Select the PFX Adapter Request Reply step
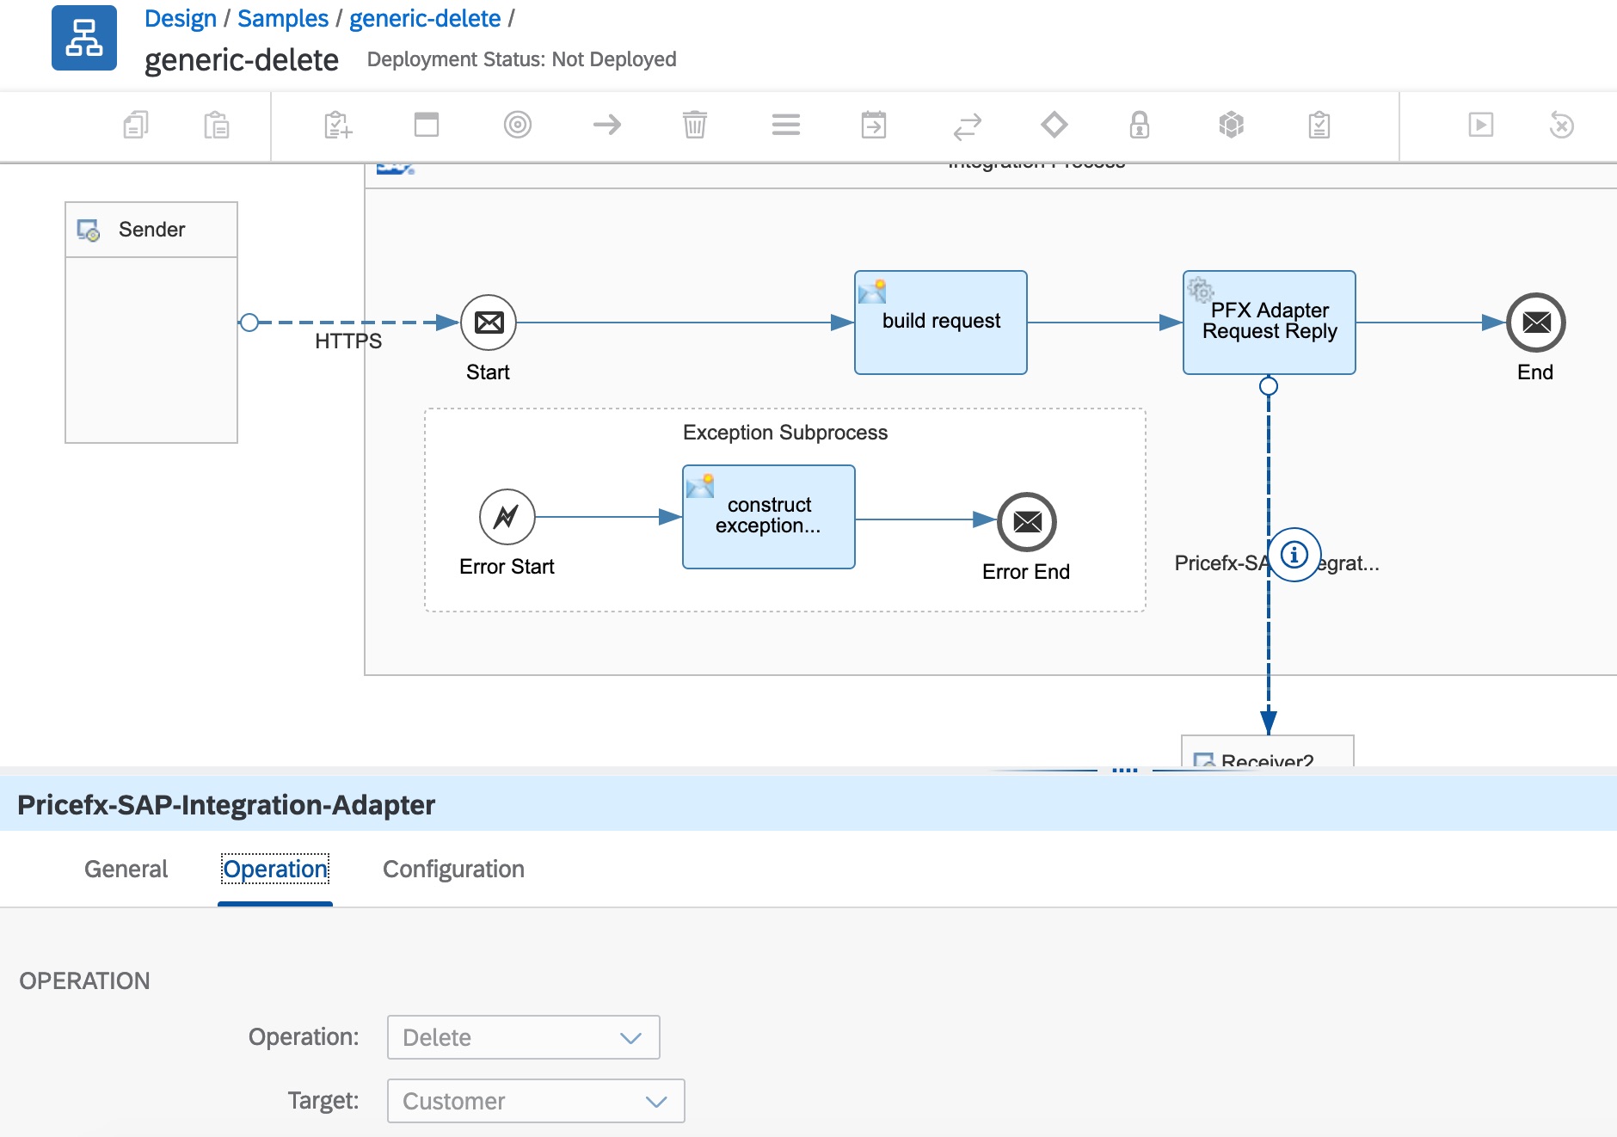 [1269, 323]
